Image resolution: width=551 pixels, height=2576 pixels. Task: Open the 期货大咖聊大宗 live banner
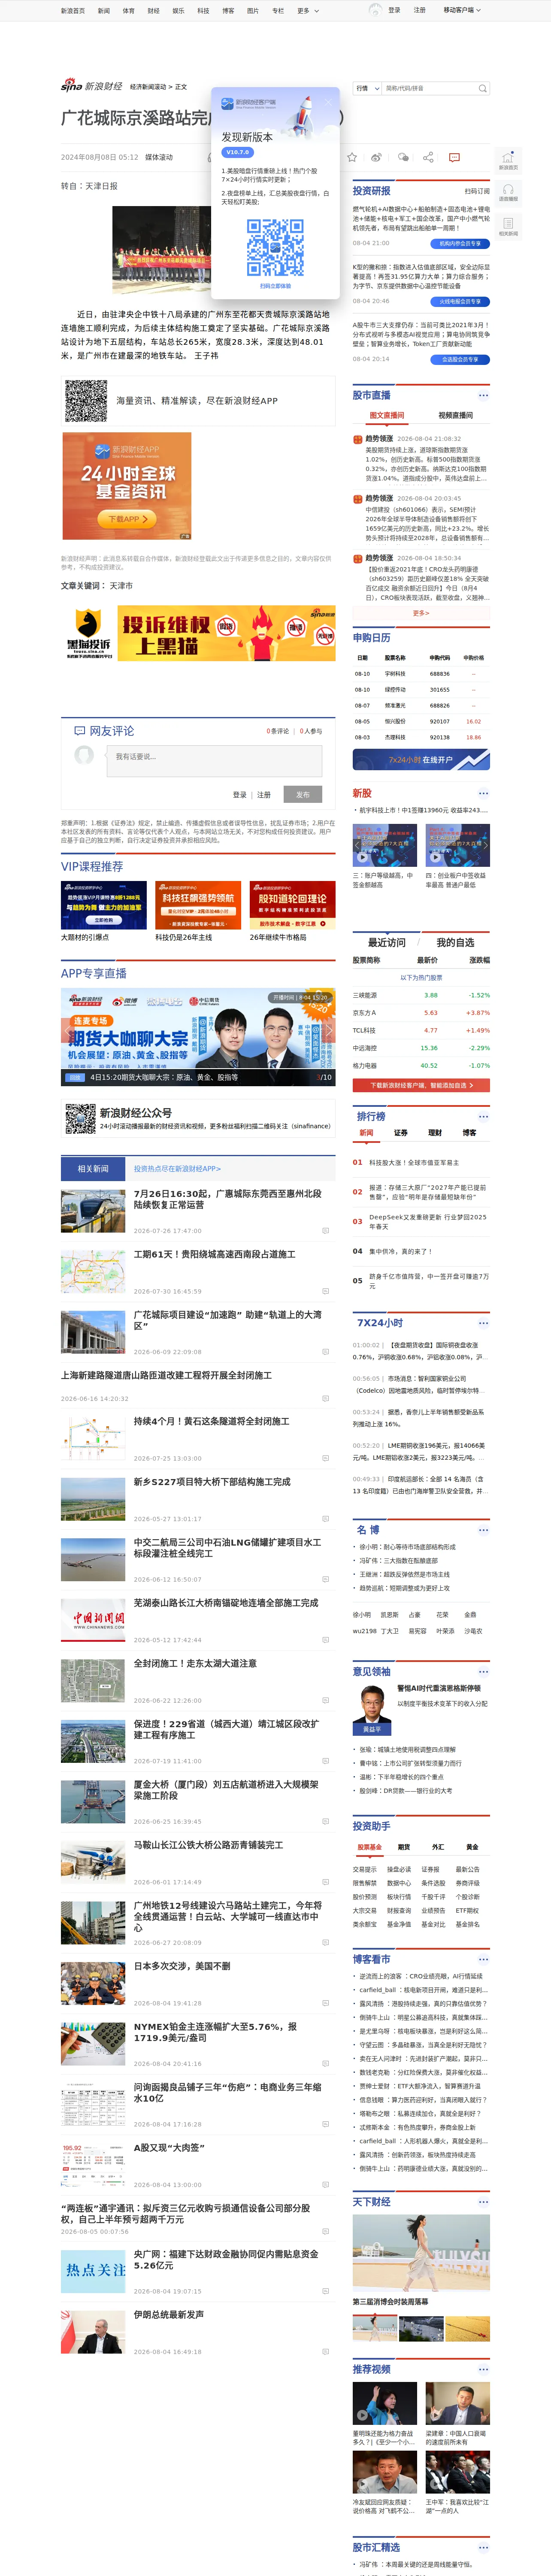198,1036
